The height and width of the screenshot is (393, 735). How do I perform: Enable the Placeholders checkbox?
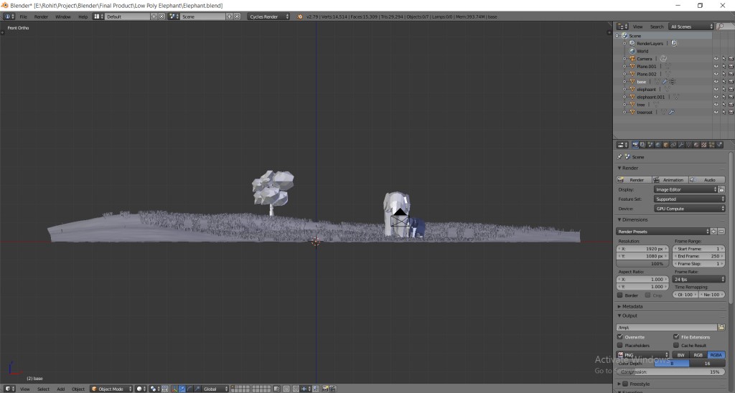coord(620,345)
